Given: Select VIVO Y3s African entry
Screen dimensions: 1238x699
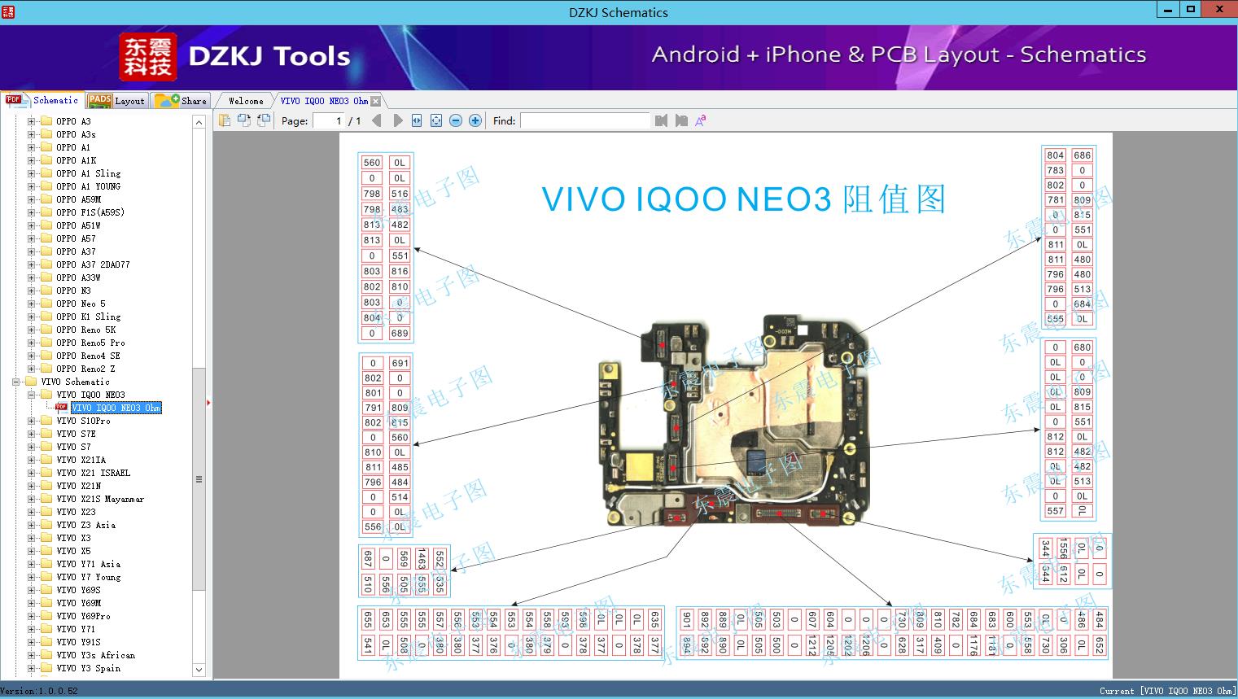Looking at the screenshot, I should click(95, 655).
